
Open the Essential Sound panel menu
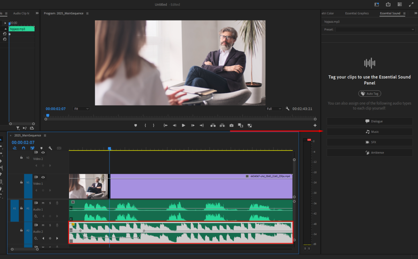point(404,13)
